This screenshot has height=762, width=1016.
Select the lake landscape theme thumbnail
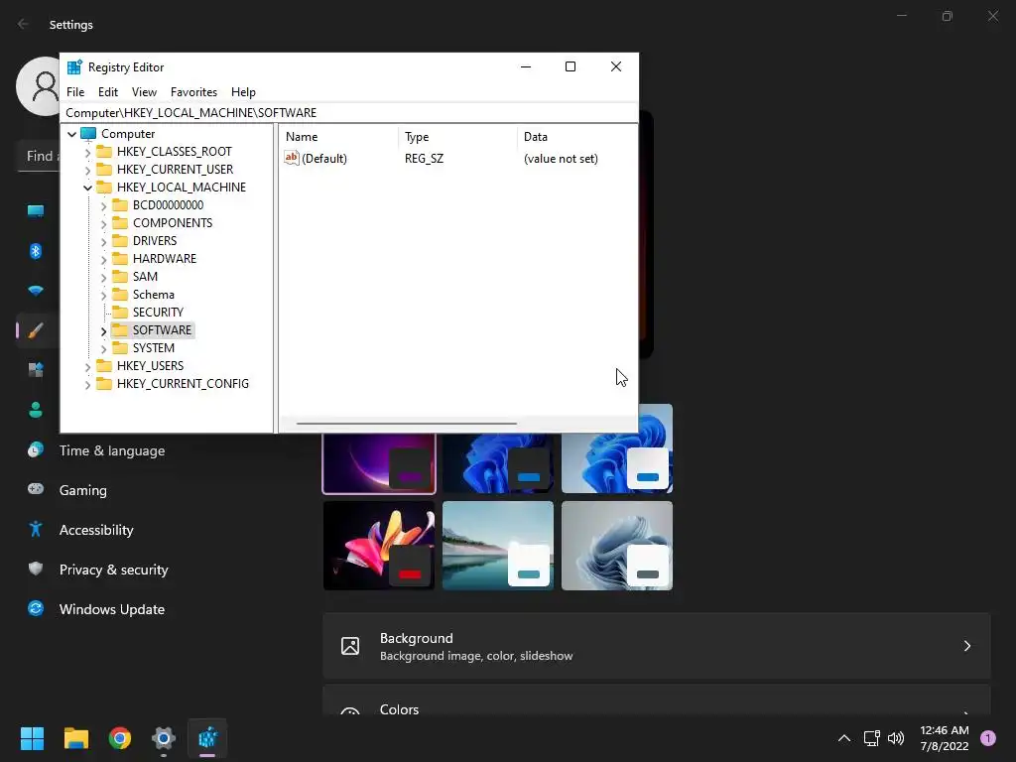(498, 546)
